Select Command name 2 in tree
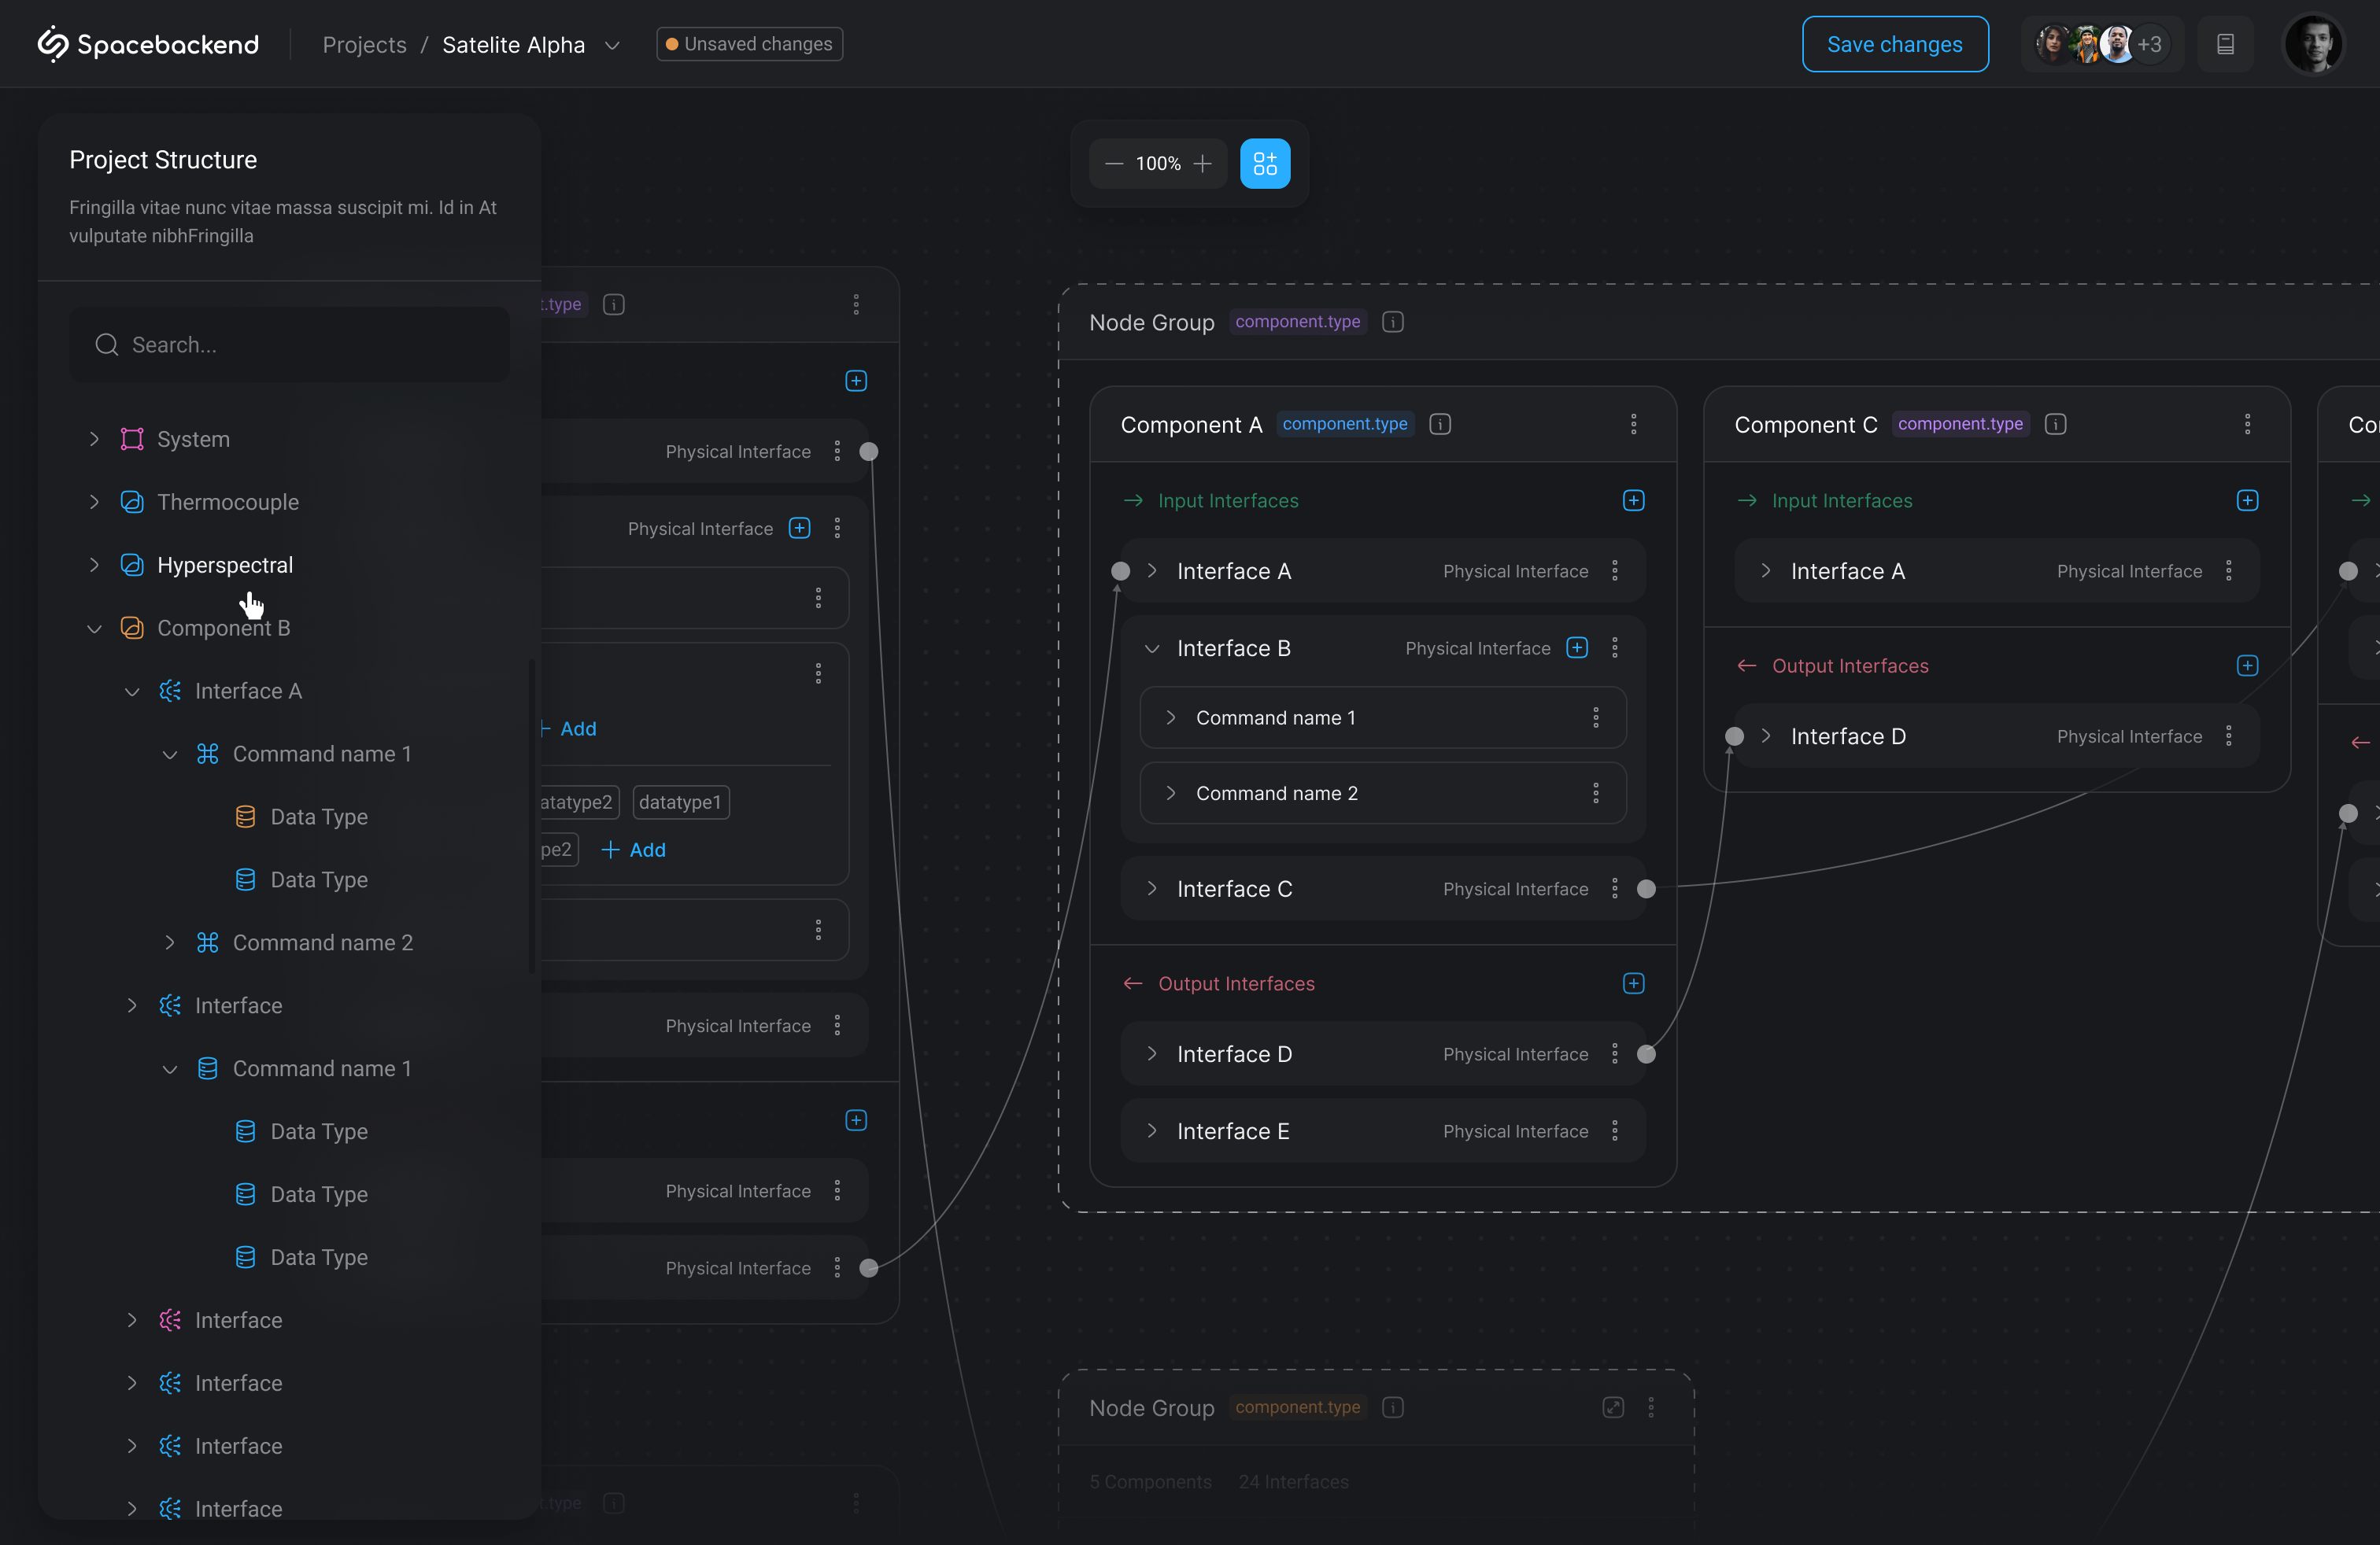Image resolution: width=2380 pixels, height=1545 pixels. pos(322,942)
